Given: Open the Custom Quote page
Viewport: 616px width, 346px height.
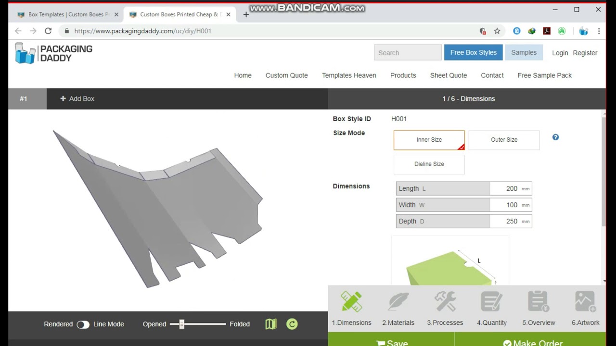Looking at the screenshot, I should tap(286, 75).
